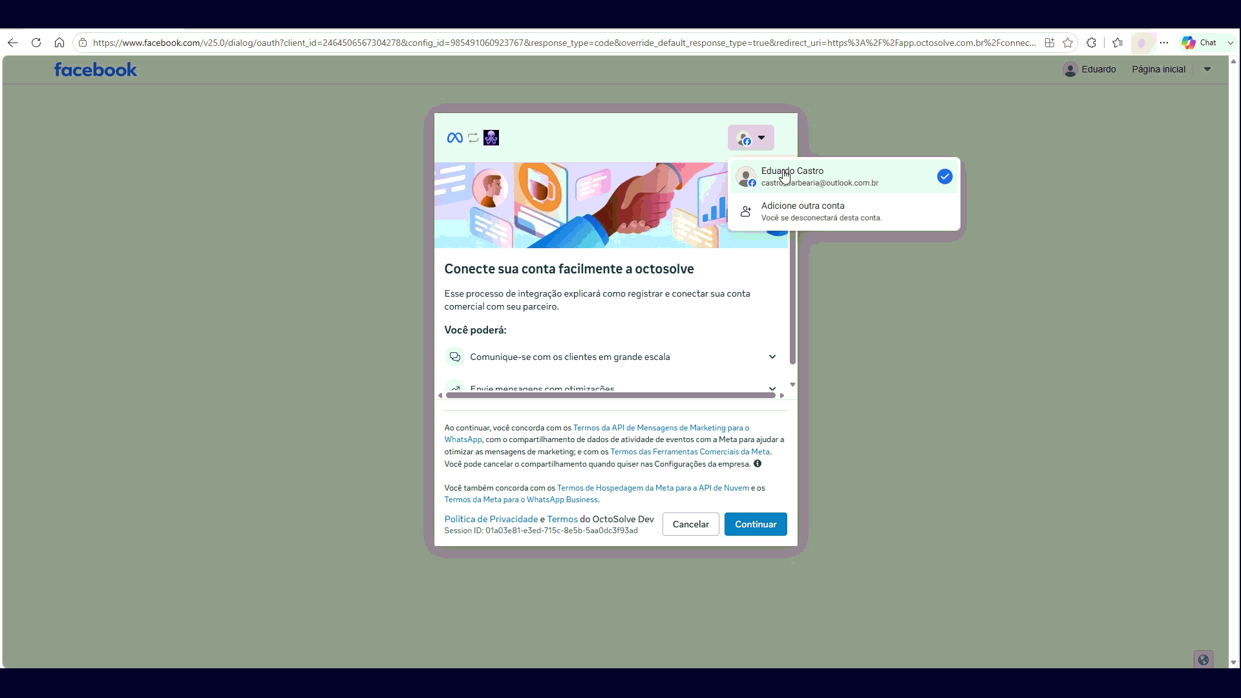The width and height of the screenshot is (1241, 698).
Task: Click the info icon after Configurações da empresa
Action: [758, 463]
